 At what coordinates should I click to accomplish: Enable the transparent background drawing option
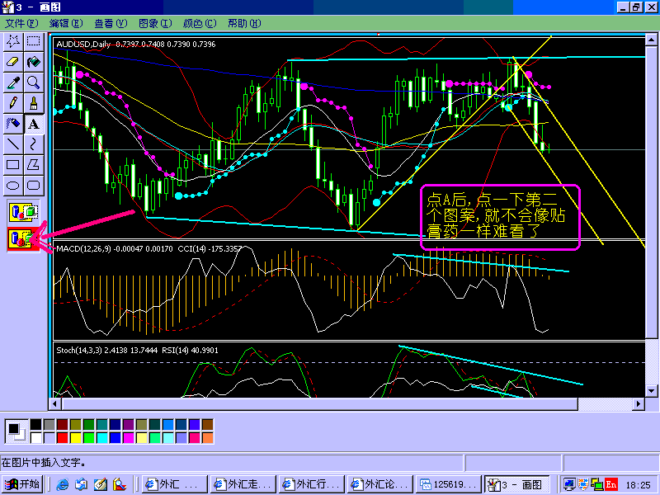(23, 239)
